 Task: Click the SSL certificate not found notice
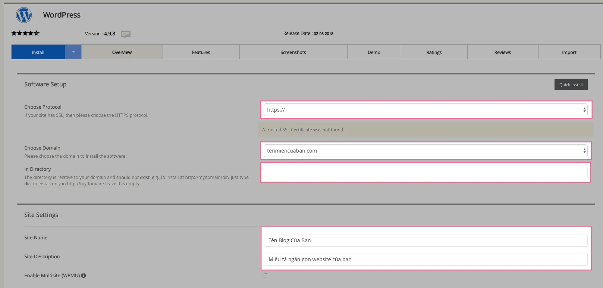tap(425, 130)
